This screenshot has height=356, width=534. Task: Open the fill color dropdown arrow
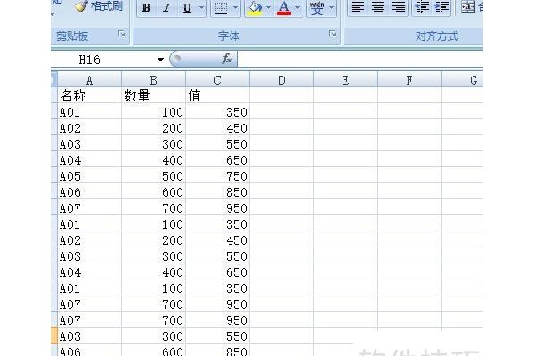[269, 7]
